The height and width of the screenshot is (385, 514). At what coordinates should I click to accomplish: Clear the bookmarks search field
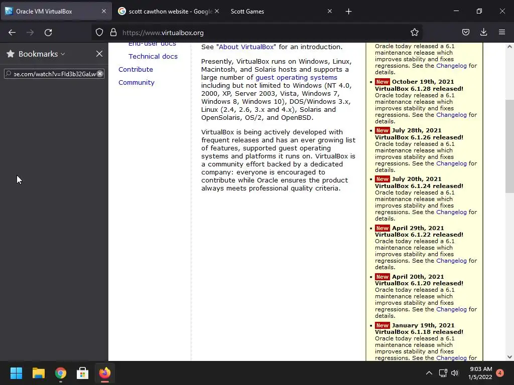[x=100, y=74]
